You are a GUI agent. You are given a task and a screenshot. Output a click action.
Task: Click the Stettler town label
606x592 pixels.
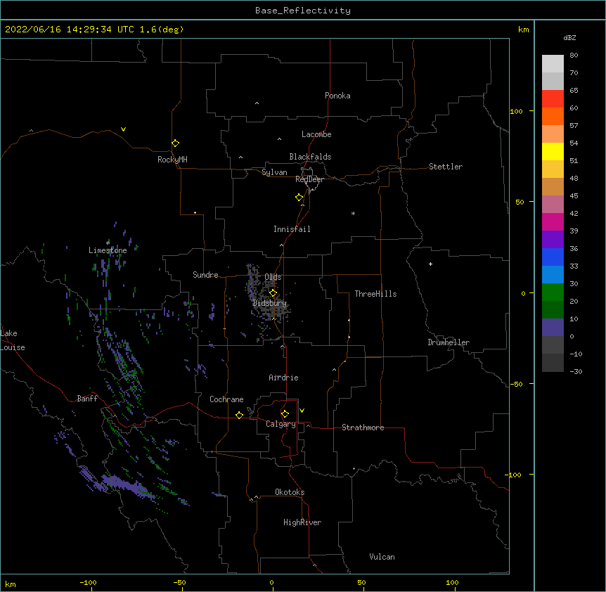(x=446, y=167)
